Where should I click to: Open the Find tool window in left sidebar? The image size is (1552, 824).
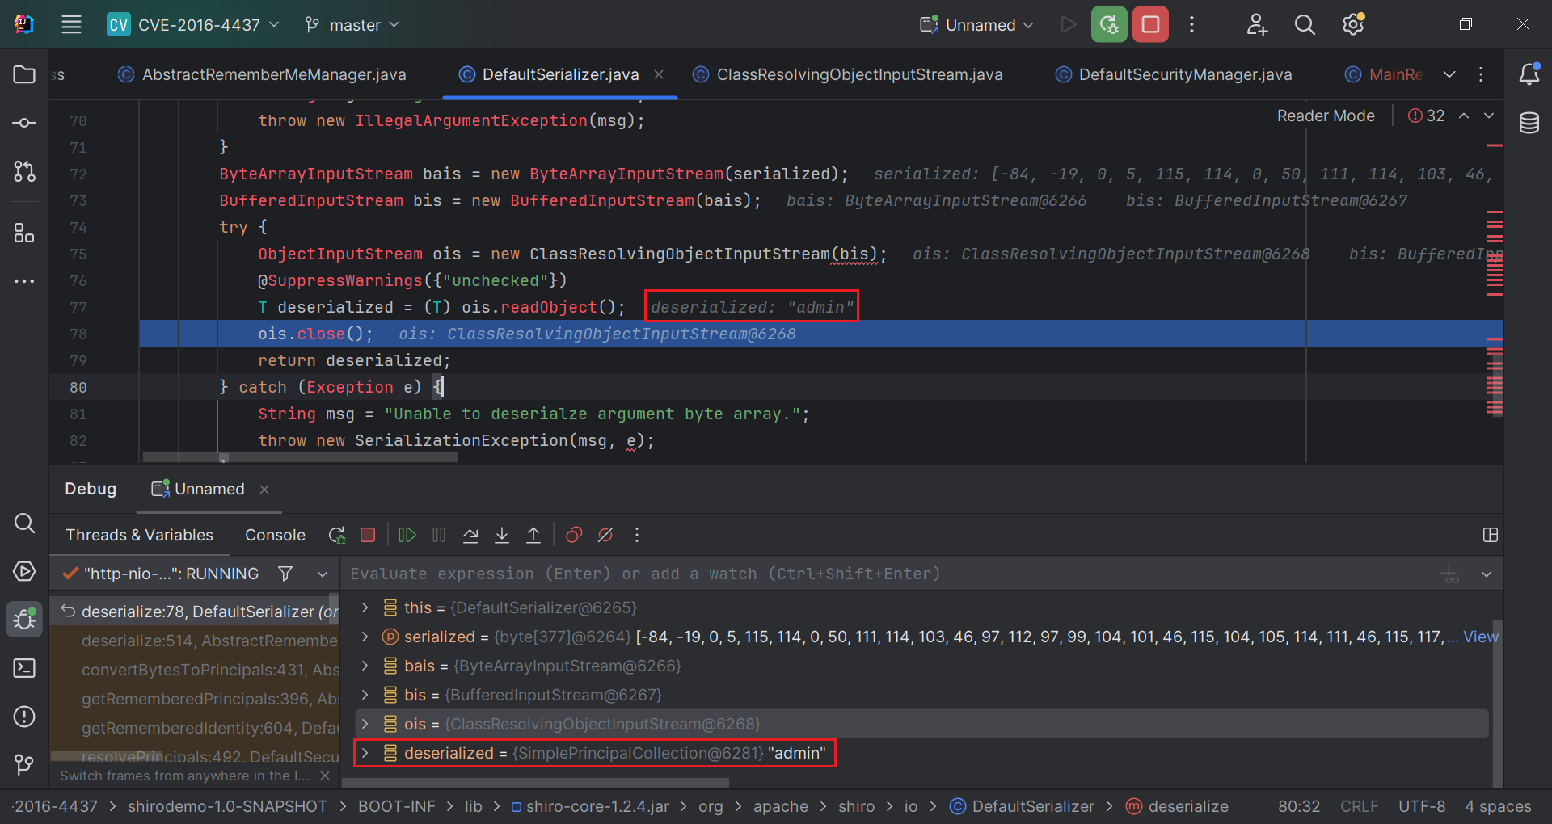(24, 523)
